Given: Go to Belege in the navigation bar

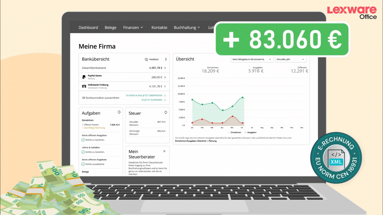Looking at the screenshot, I should [110, 28].
